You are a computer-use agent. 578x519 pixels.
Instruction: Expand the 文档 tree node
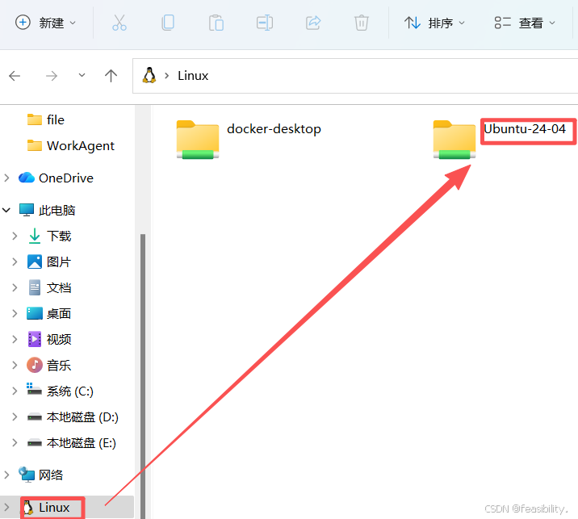click(15, 288)
